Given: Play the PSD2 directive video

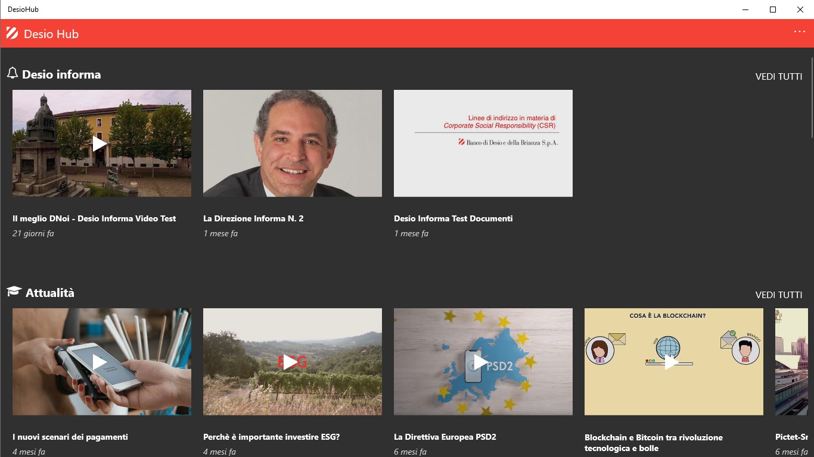Looking at the screenshot, I should [x=481, y=362].
